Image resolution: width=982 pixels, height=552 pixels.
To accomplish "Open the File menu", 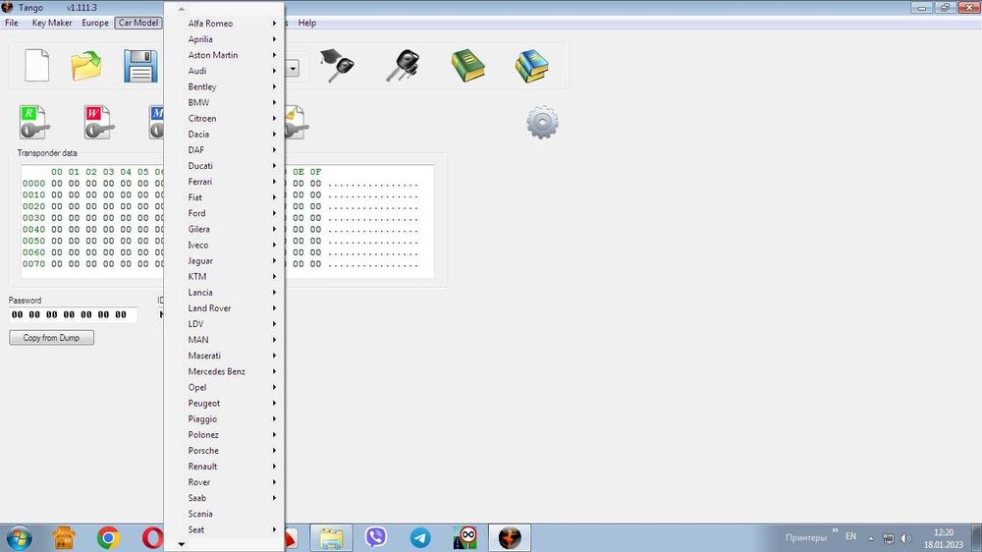I will click(11, 23).
